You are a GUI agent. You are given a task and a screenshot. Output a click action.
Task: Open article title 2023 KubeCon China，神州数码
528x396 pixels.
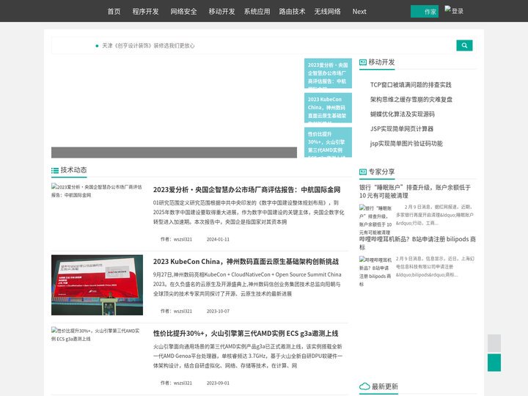click(x=246, y=262)
